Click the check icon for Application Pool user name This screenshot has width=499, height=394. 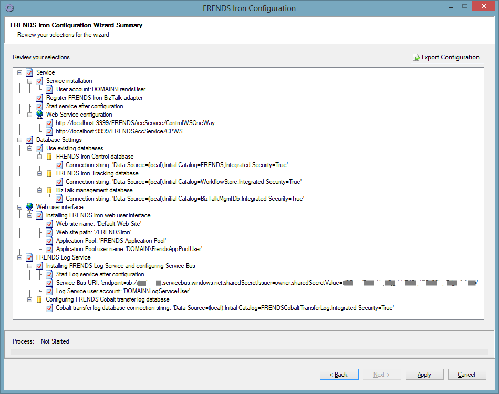point(50,249)
